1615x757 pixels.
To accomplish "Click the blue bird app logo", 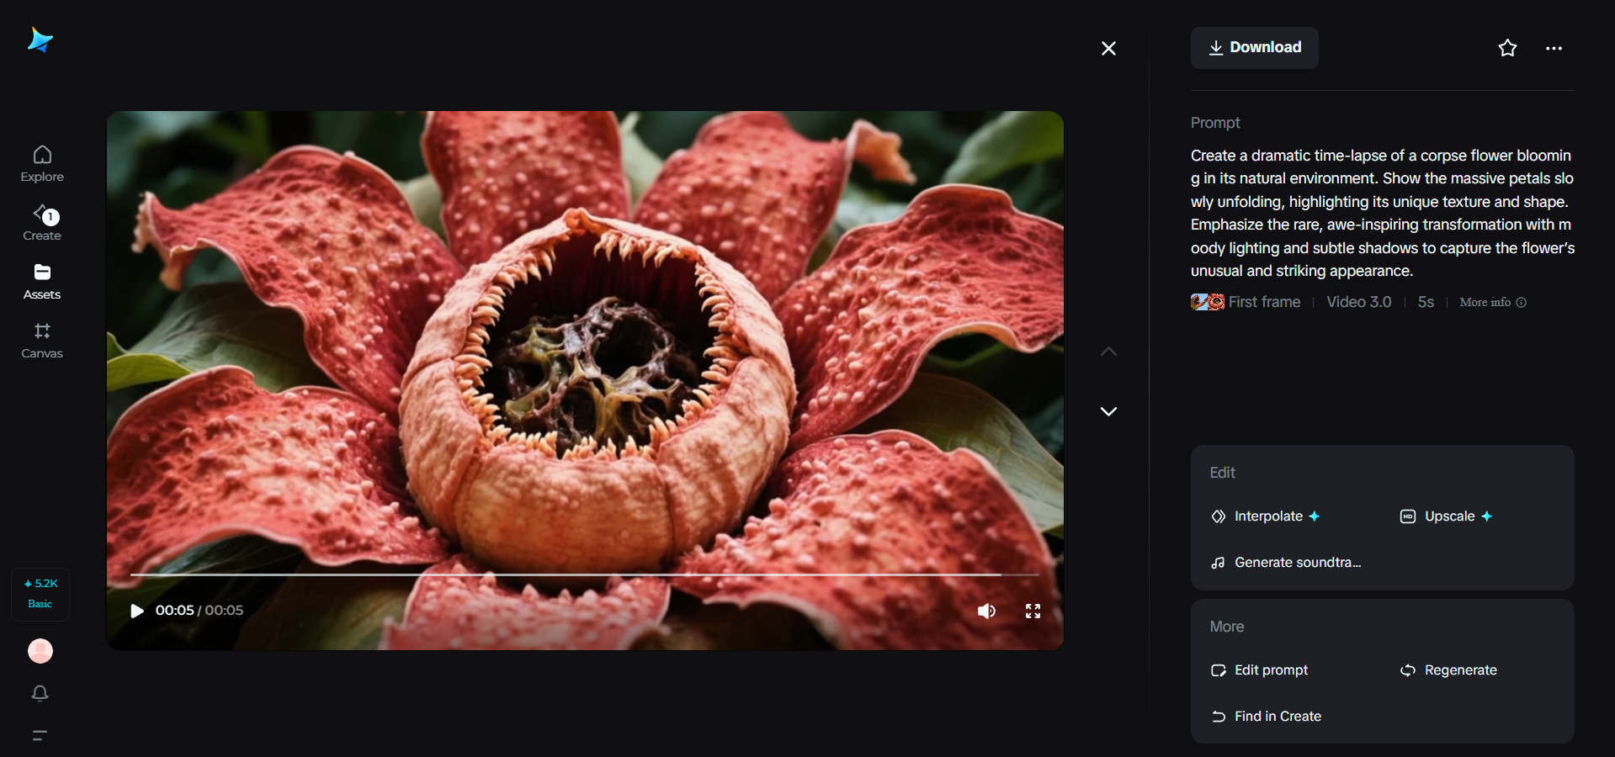I will 40,40.
